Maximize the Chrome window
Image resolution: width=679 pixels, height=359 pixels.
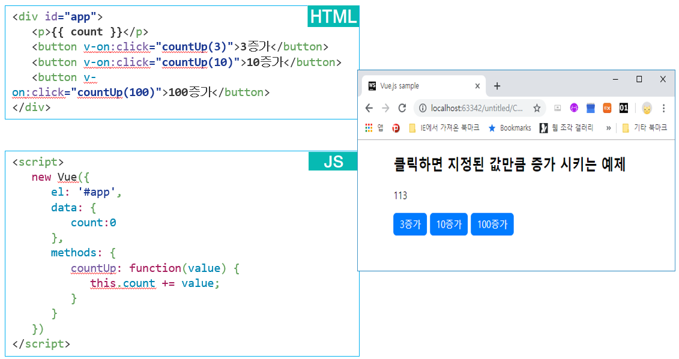pos(639,79)
